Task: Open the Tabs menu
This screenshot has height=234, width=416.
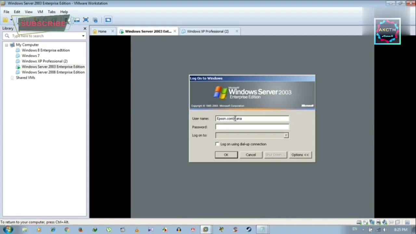Action: pyautogui.click(x=52, y=12)
